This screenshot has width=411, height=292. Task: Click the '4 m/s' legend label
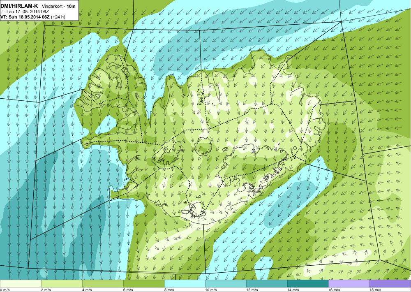pyautogui.click(x=87, y=290)
